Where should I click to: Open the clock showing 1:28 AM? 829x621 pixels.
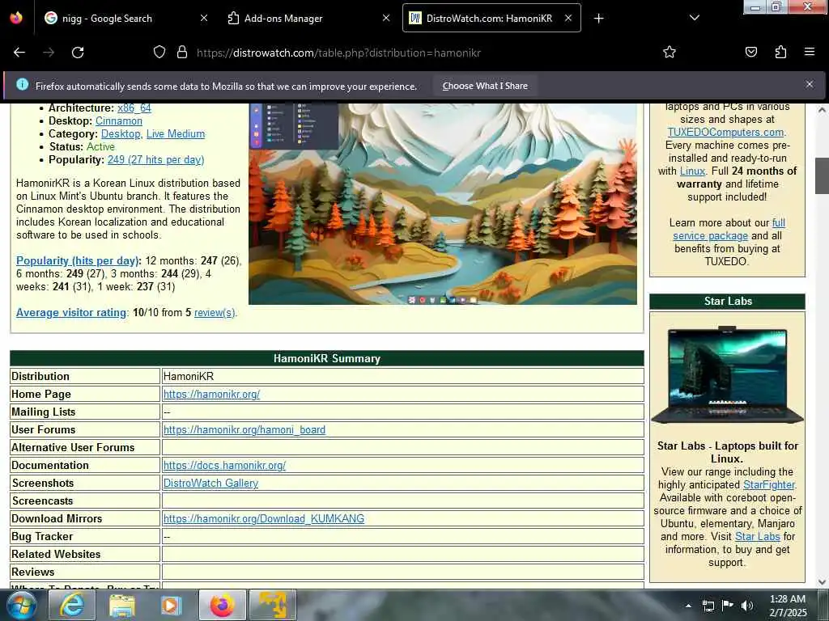pos(788,606)
